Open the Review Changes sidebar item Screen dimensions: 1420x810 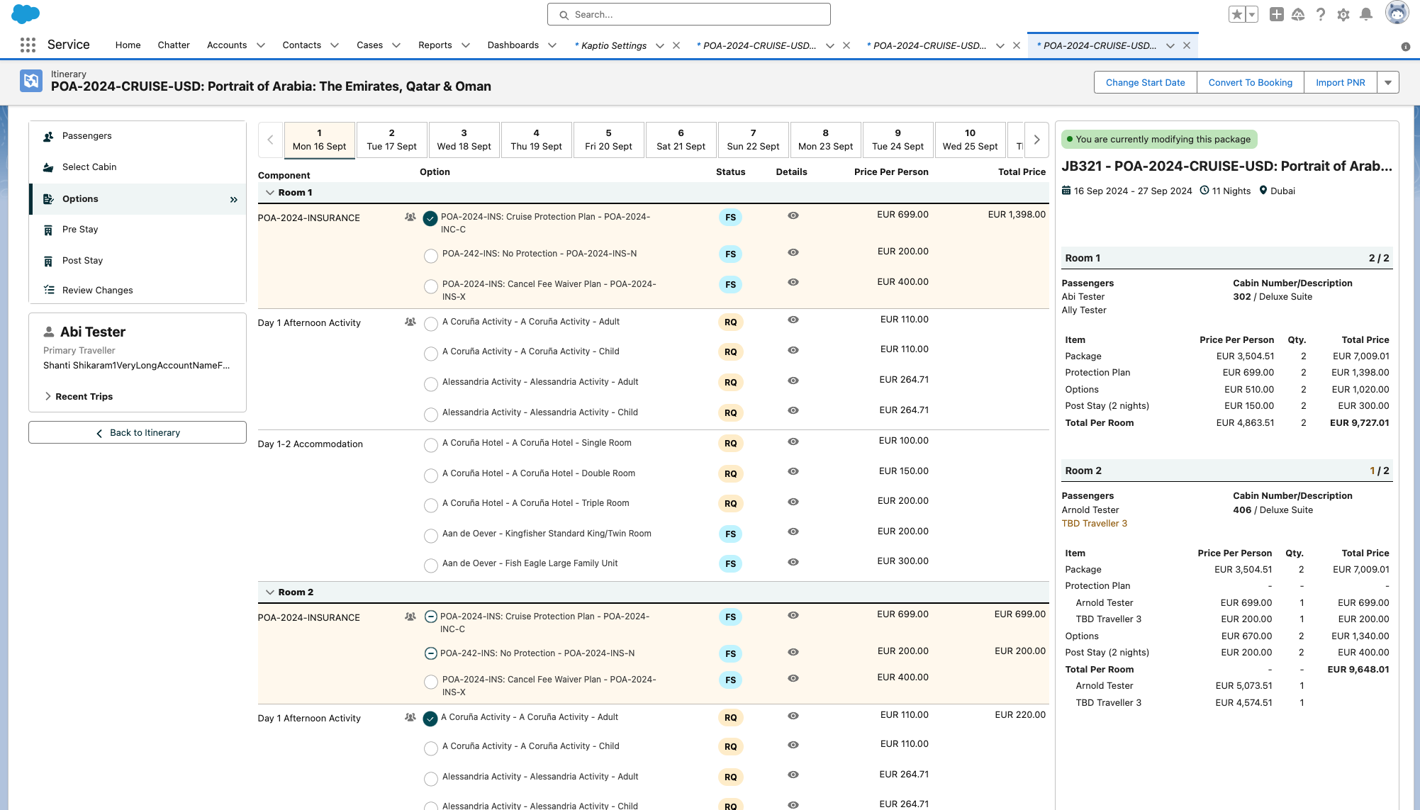click(x=97, y=290)
